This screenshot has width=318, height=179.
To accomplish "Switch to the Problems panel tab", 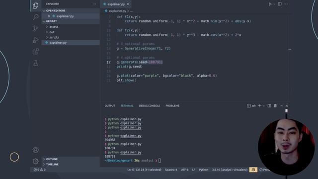I will [x=172, y=106].
